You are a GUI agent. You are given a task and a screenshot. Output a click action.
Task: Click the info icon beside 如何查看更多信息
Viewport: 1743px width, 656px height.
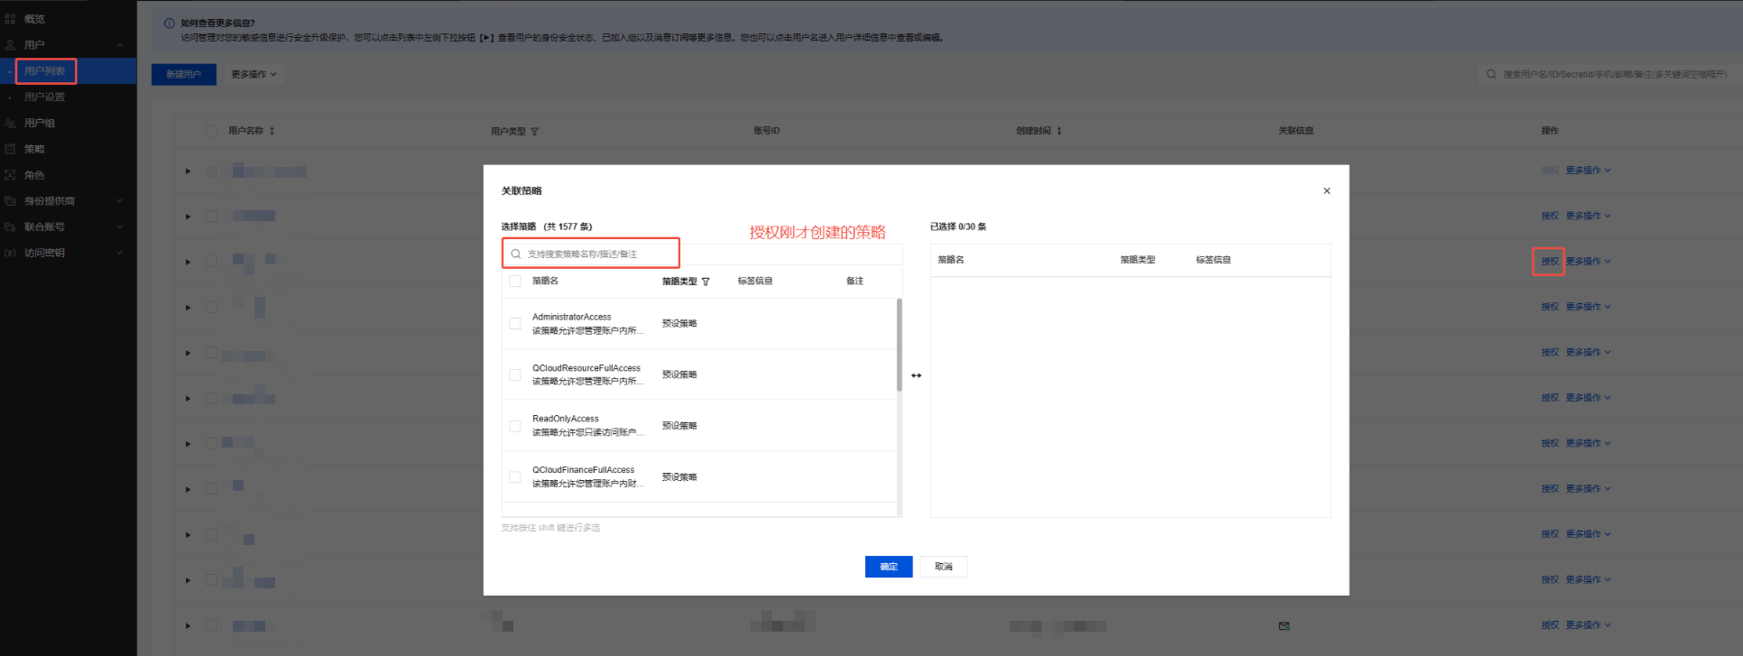pyautogui.click(x=169, y=23)
